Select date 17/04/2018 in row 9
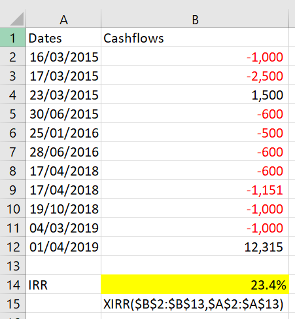 pyautogui.click(x=63, y=190)
